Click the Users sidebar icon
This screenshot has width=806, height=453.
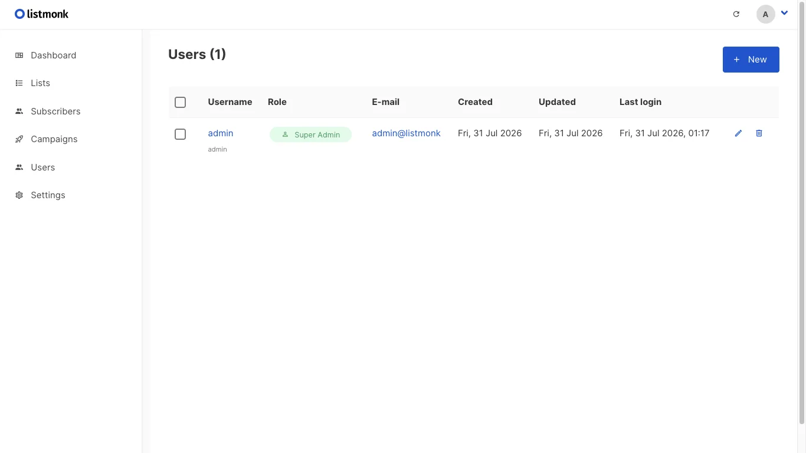(x=19, y=168)
